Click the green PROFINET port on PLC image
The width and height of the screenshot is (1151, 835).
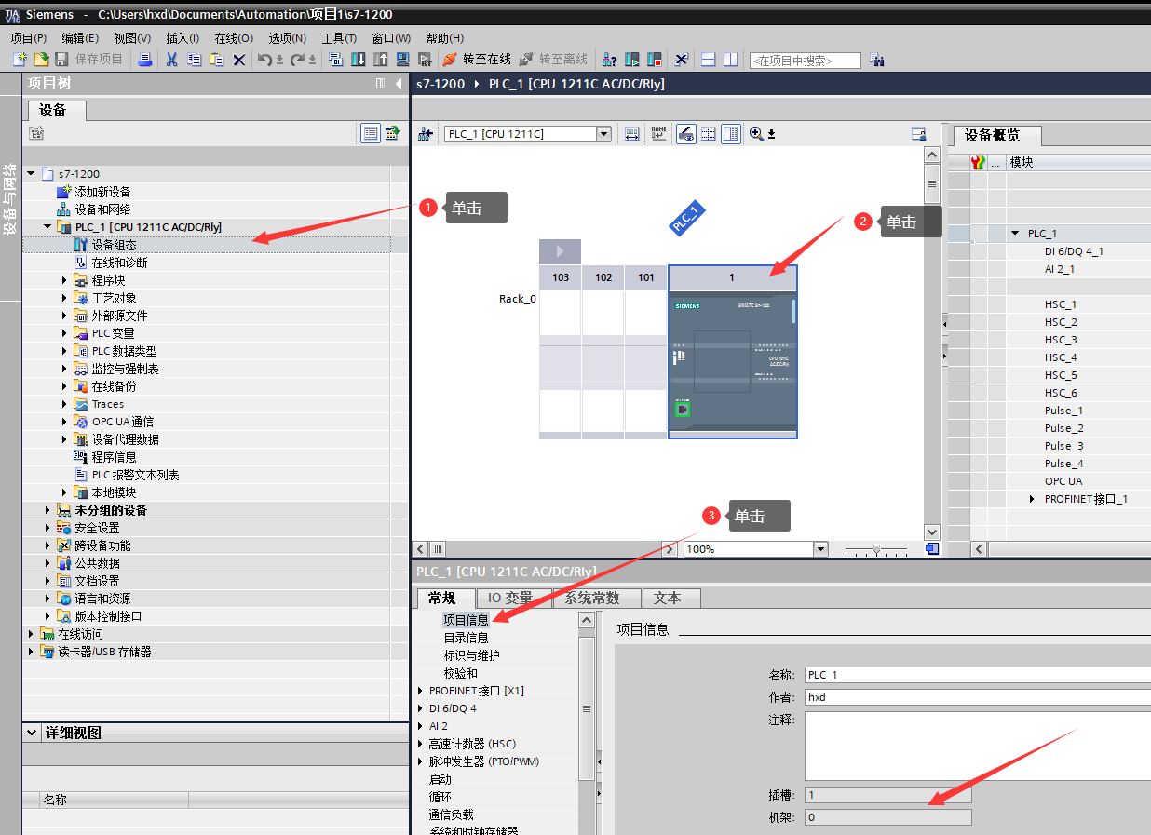[682, 409]
